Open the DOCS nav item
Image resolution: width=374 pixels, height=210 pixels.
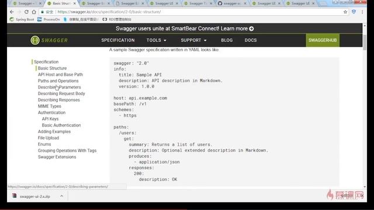[251, 40]
